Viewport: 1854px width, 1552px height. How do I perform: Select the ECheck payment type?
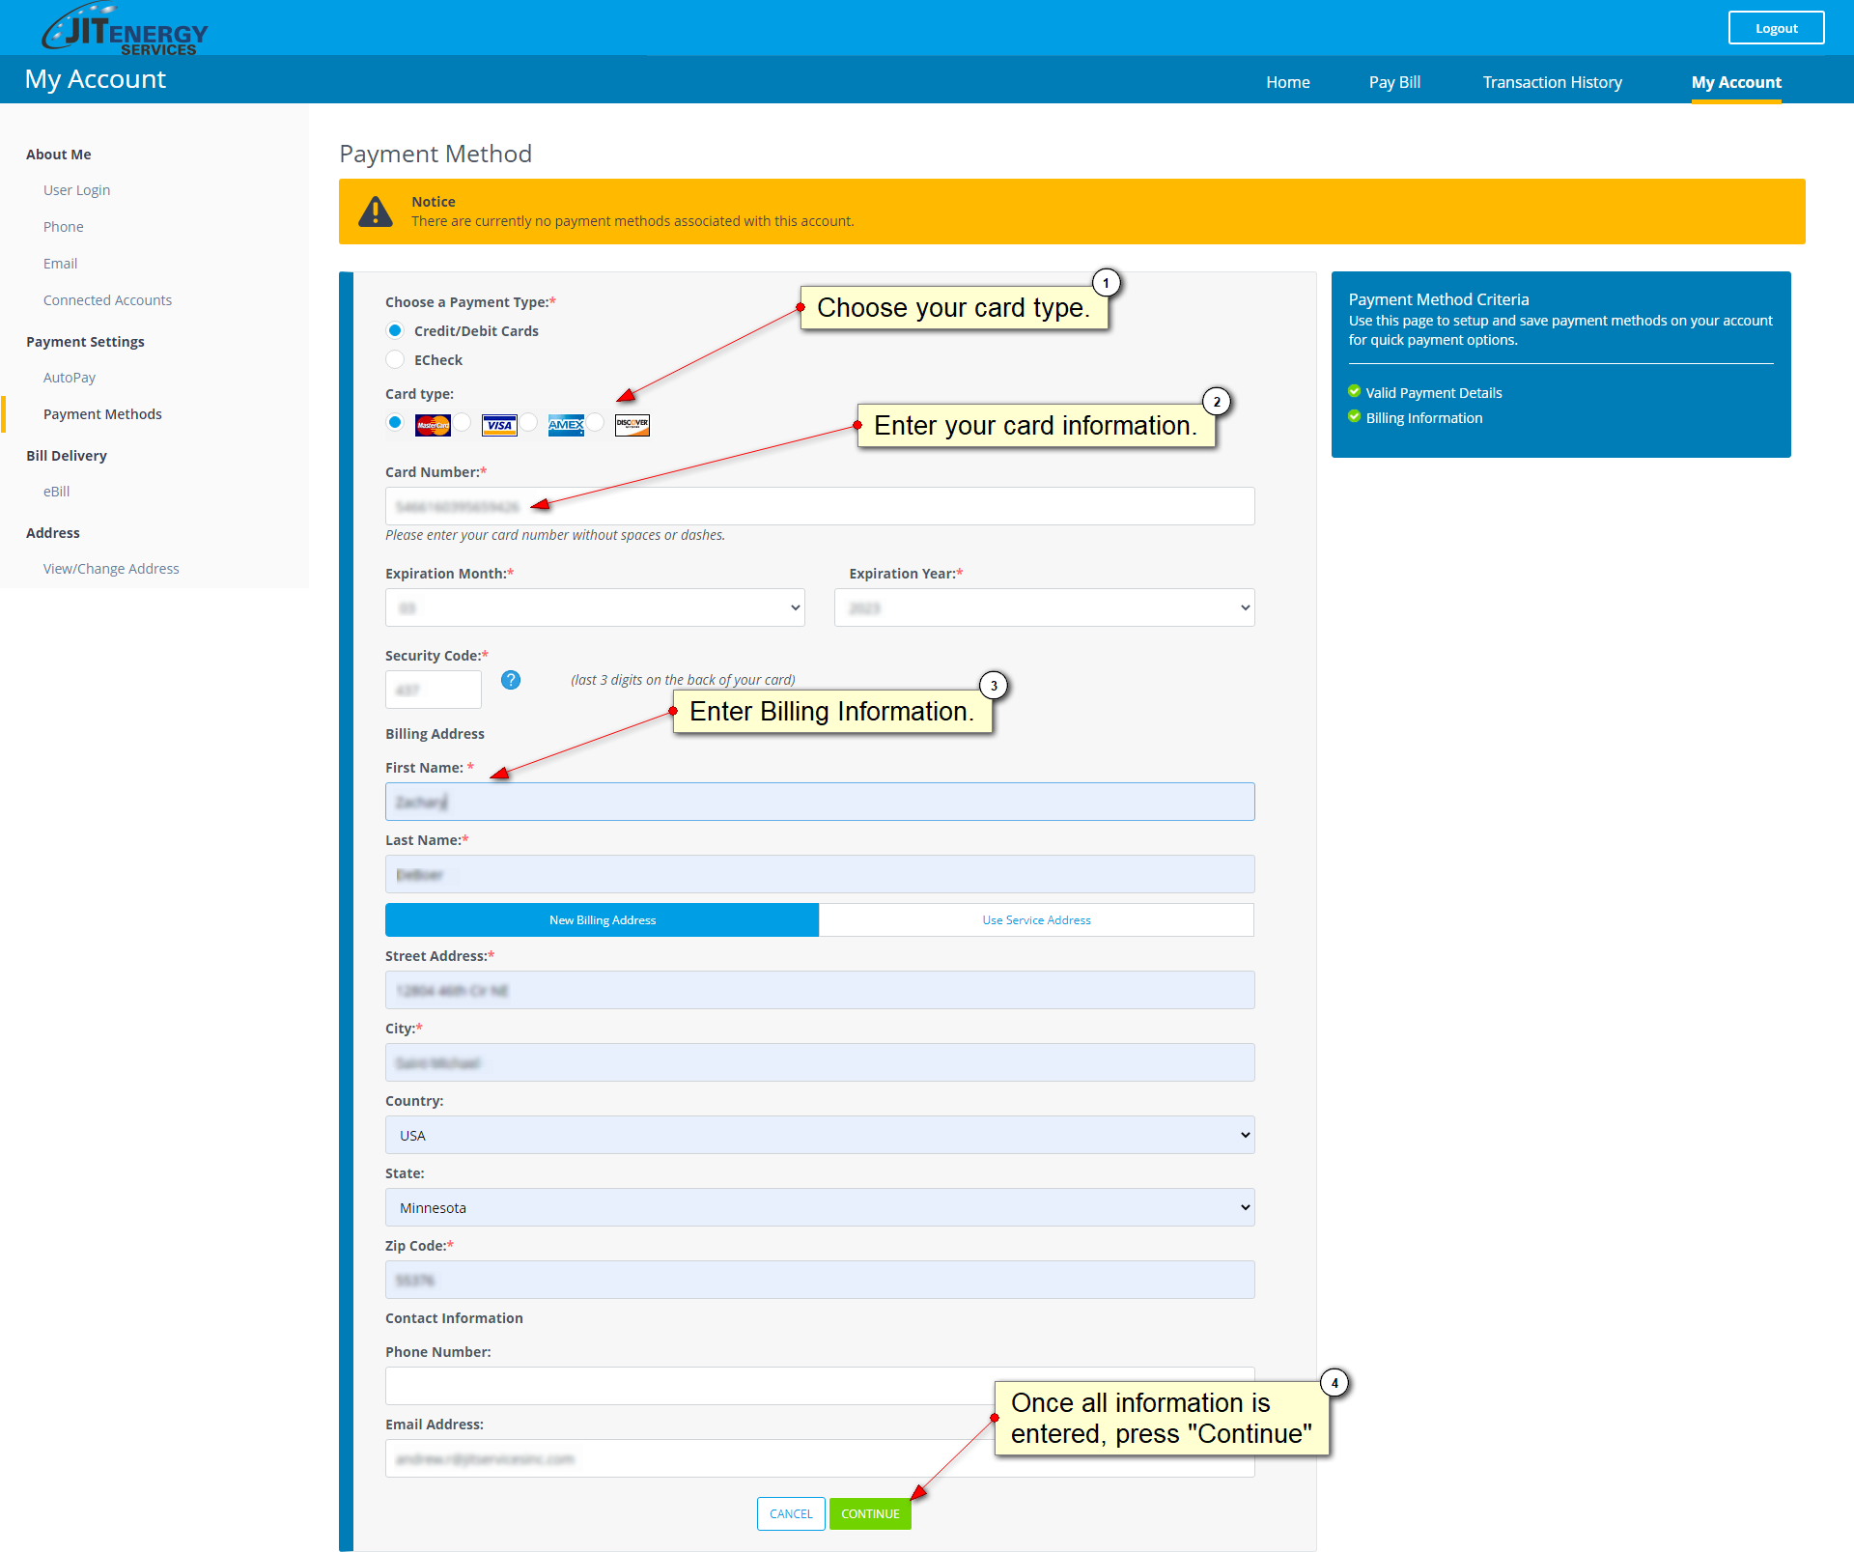[395, 360]
